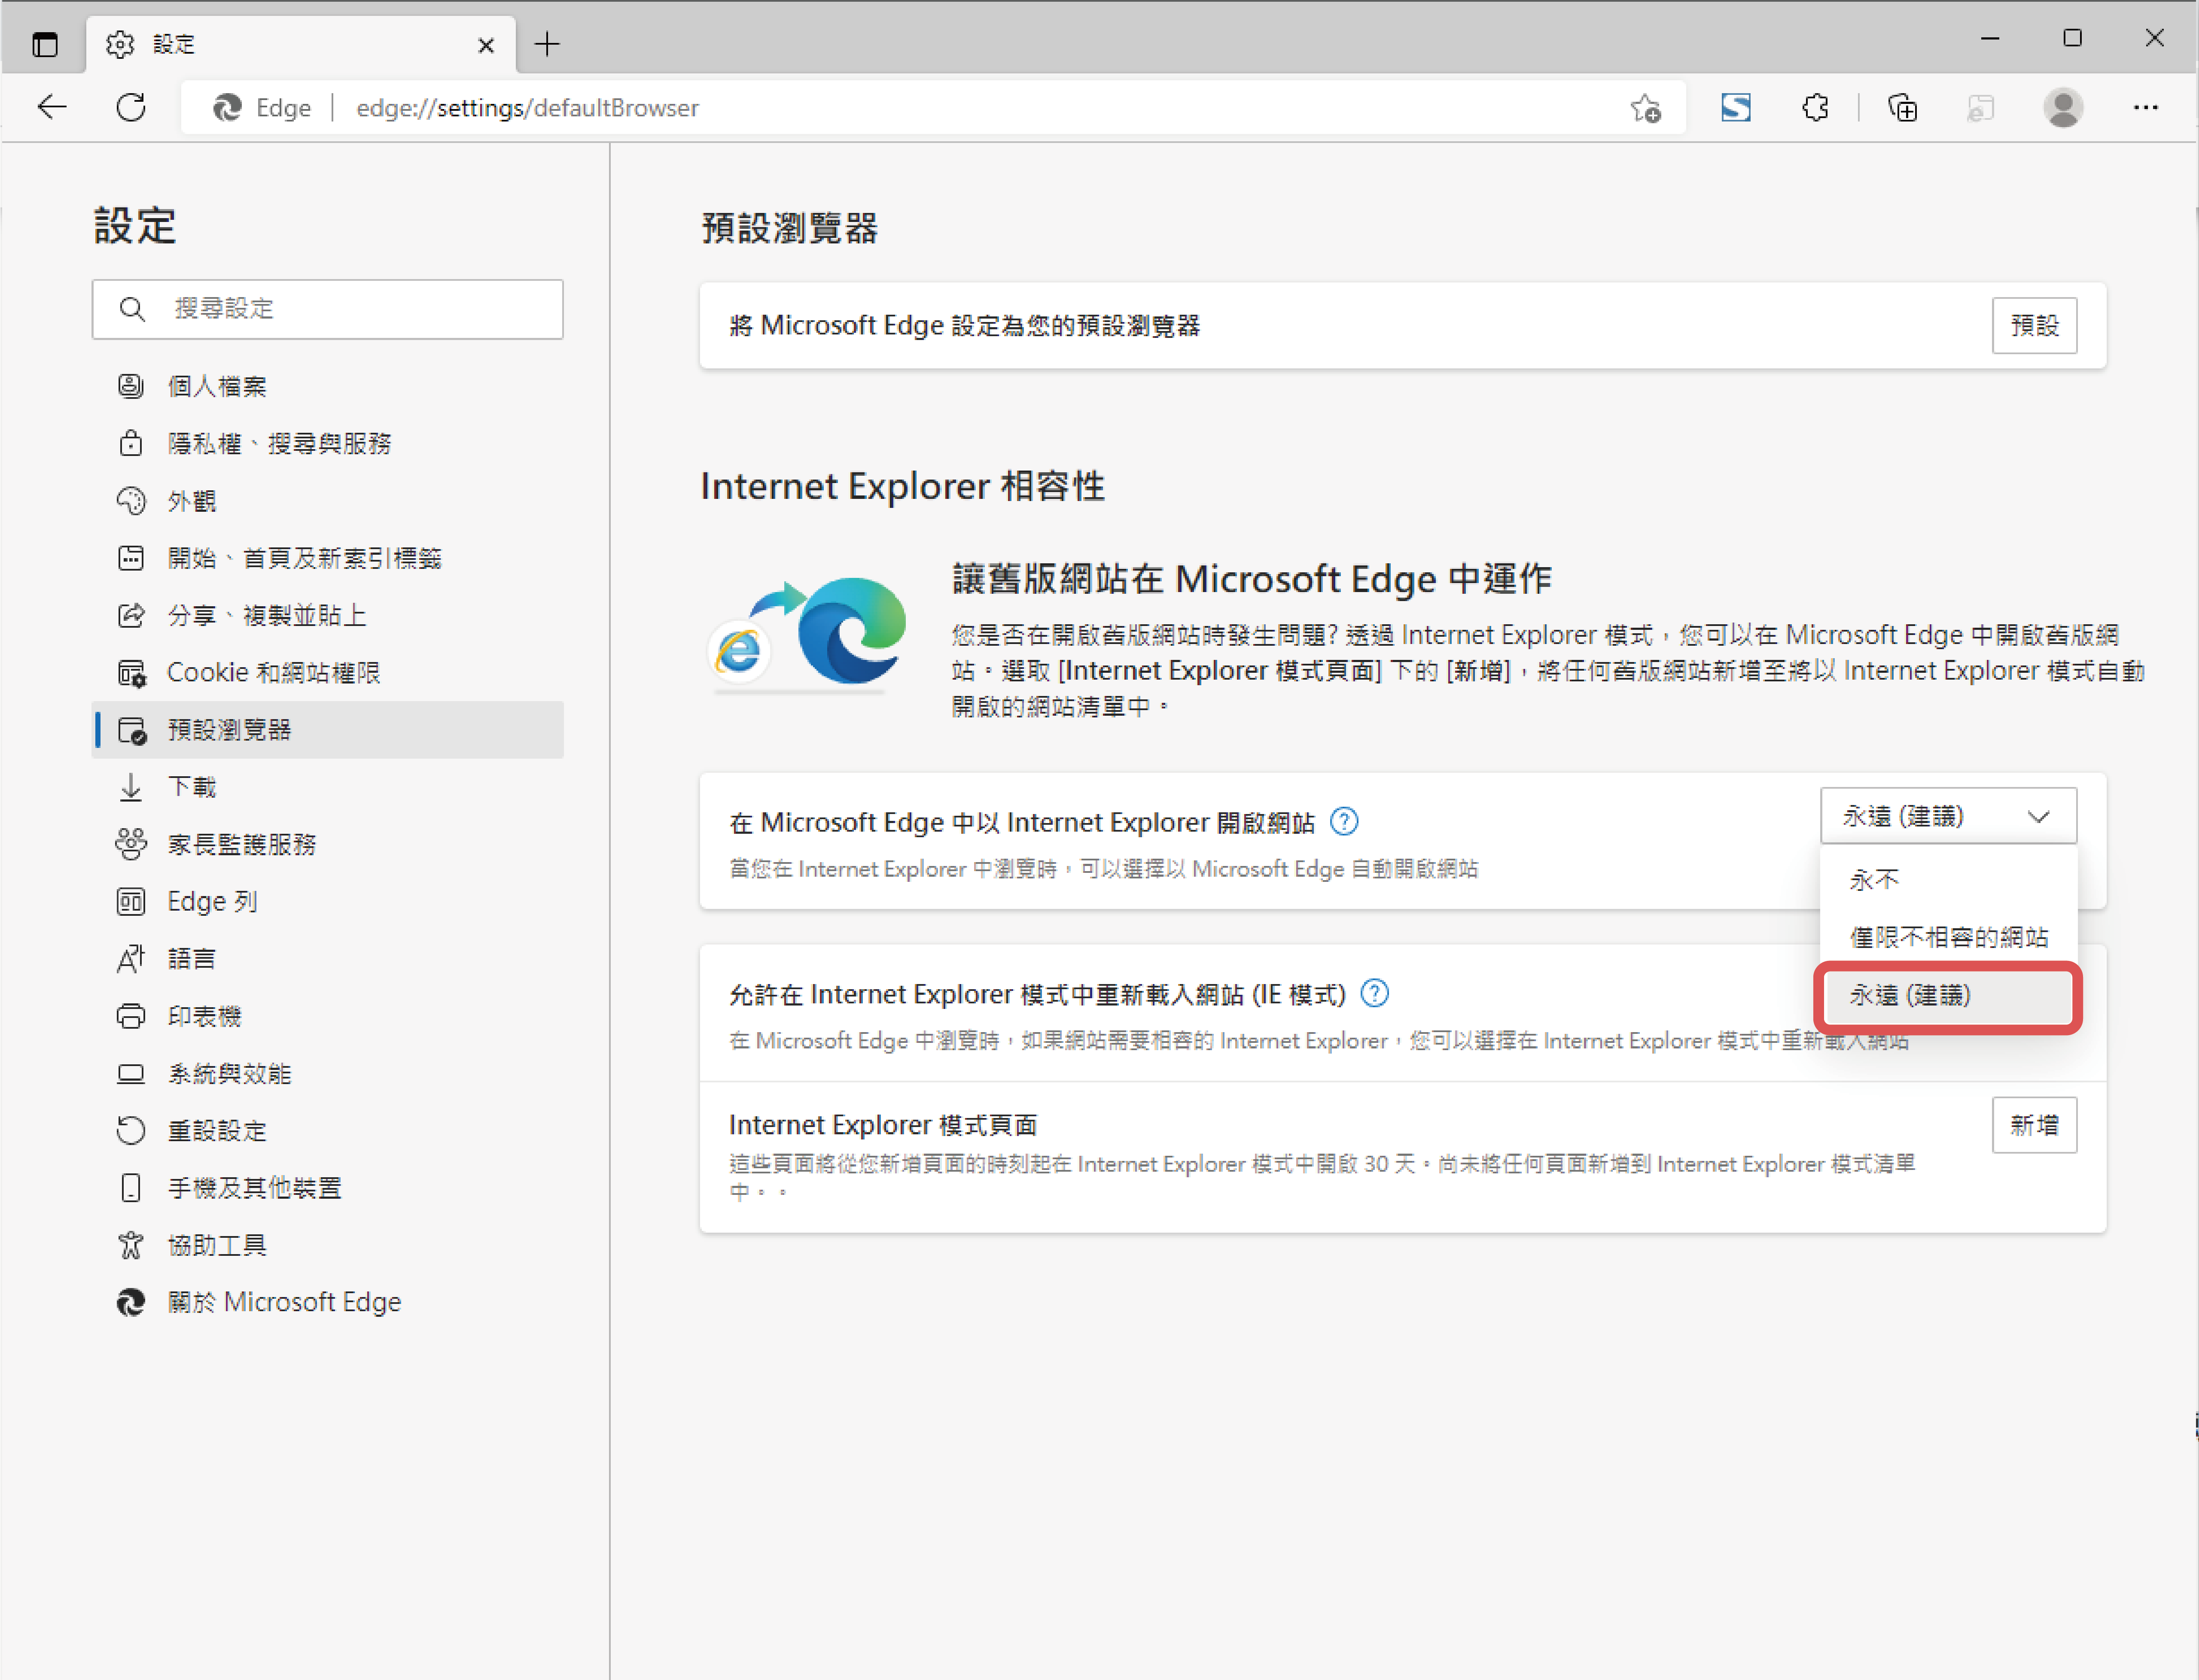Close the 設定 tab

486,45
